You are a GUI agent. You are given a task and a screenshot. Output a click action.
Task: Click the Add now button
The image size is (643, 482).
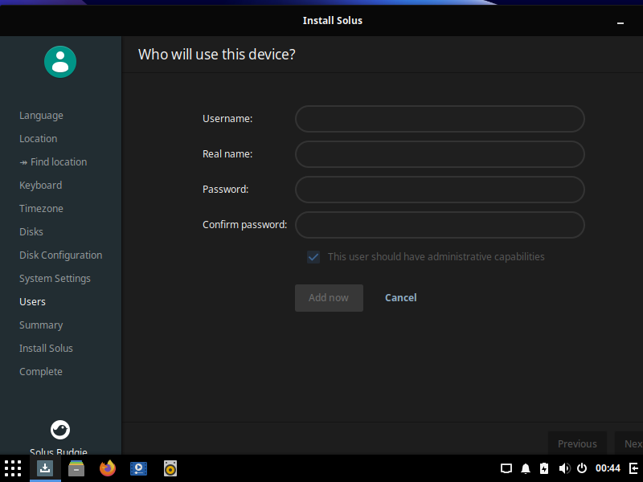[x=329, y=298]
